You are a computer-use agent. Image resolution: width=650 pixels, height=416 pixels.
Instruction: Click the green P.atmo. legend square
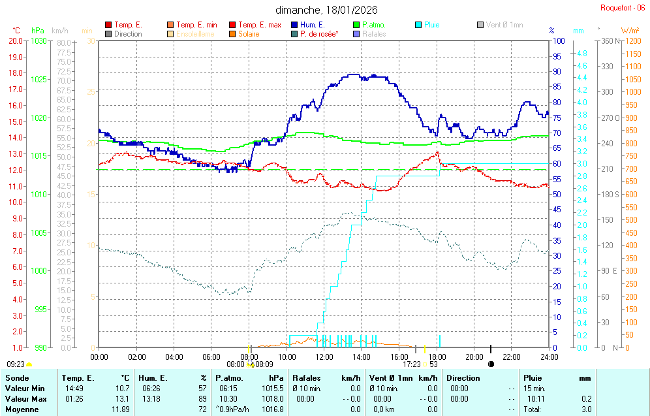point(356,25)
